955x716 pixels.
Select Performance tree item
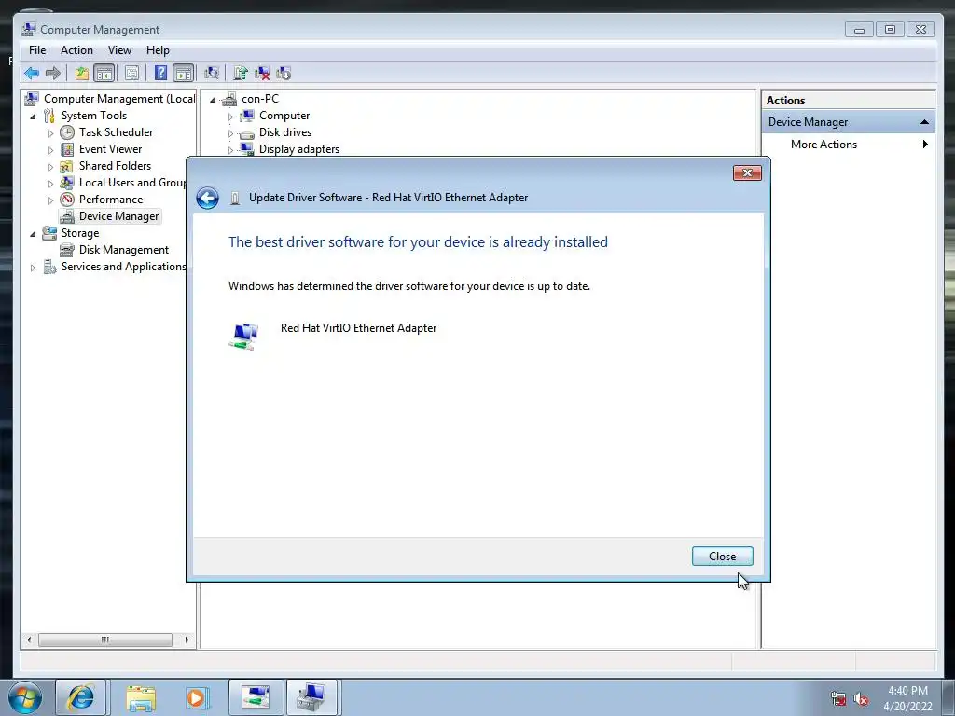[111, 200]
